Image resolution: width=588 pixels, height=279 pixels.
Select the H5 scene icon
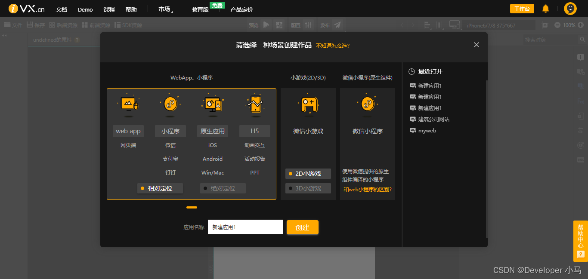[x=255, y=104]
